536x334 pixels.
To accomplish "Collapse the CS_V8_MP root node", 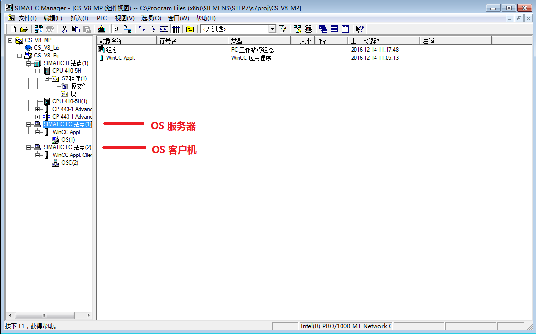I will coord(11,40).
